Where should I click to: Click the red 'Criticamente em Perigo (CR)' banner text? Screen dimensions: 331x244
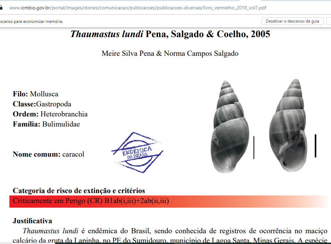point(91,201)
